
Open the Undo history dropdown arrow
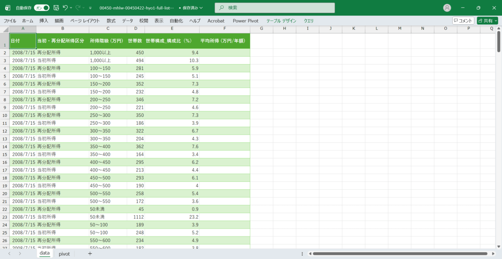click(x=71, y=8)
